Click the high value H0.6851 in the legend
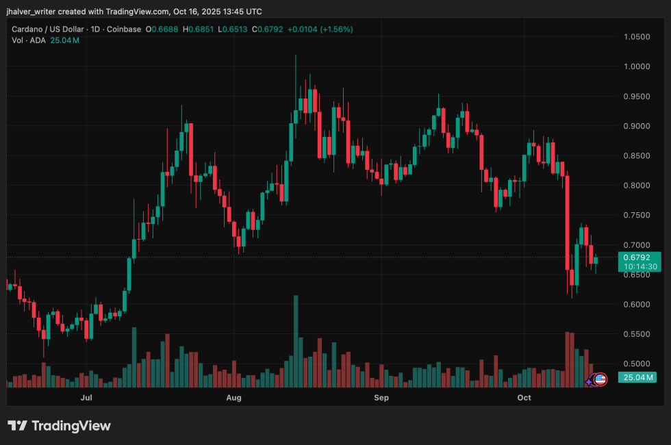Screen dimensions: 671x445 pos(199,29)
